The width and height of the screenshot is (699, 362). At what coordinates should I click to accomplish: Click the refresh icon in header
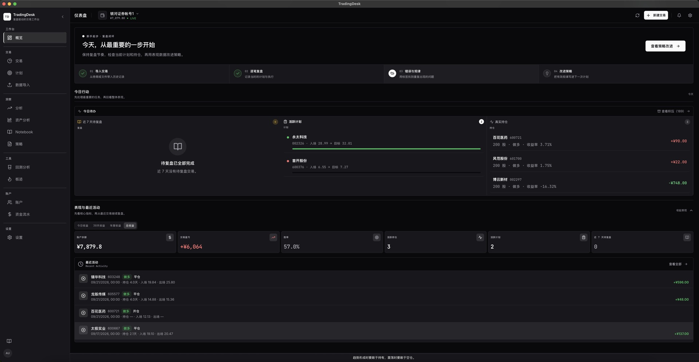coord(637,16)
